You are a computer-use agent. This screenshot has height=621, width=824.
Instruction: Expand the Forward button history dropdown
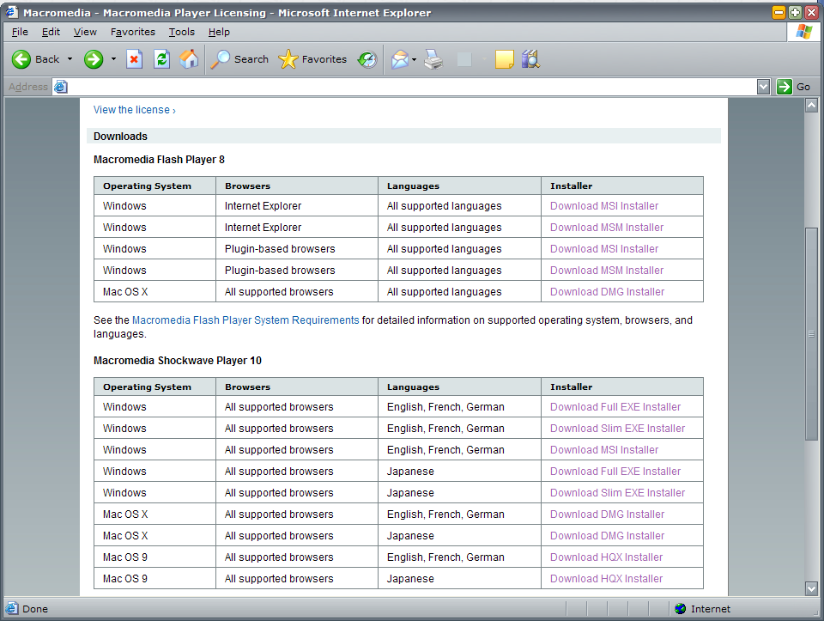(x=113, y=59)
